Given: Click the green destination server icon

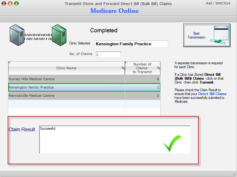Looking at the screenshot, I should 59,35.
